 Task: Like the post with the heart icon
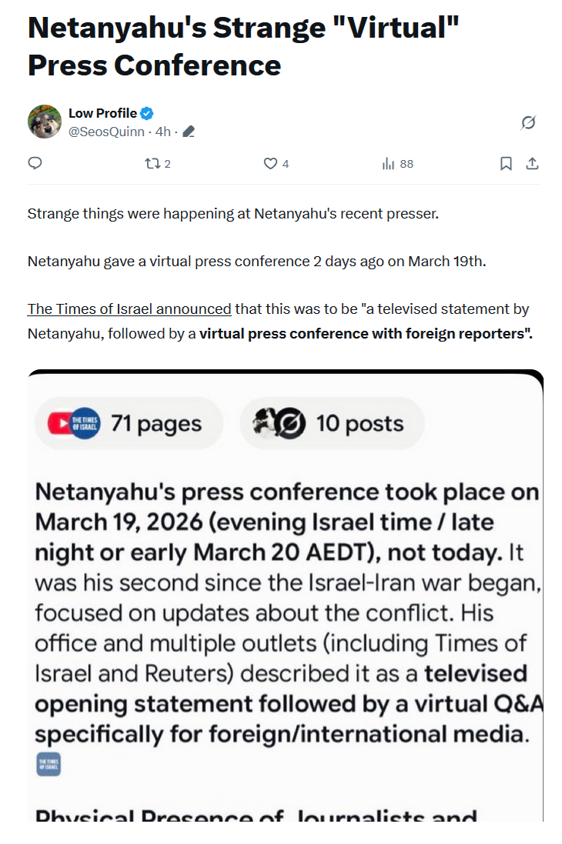(270, 163)
